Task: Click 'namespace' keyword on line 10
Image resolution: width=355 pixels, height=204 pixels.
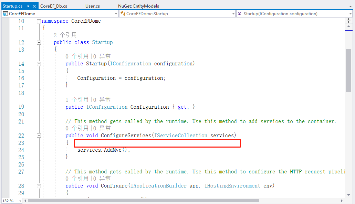Action: (55, 21)
